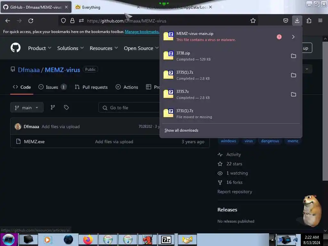Close the GitHub browser tab

66,7
